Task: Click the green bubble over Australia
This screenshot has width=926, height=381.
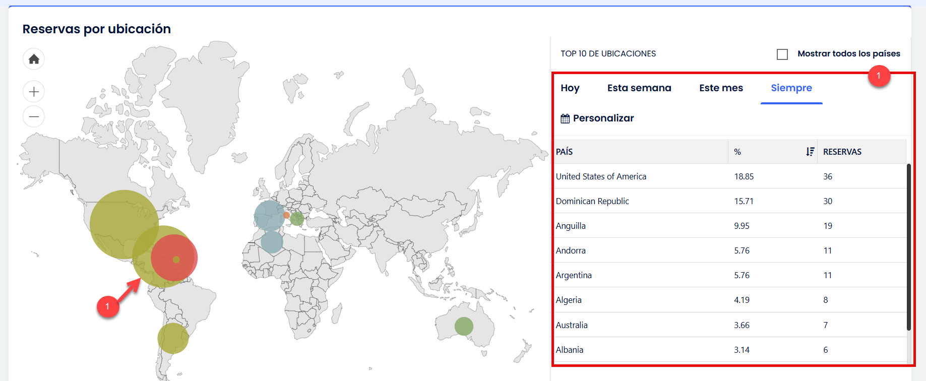Action: 464,327
